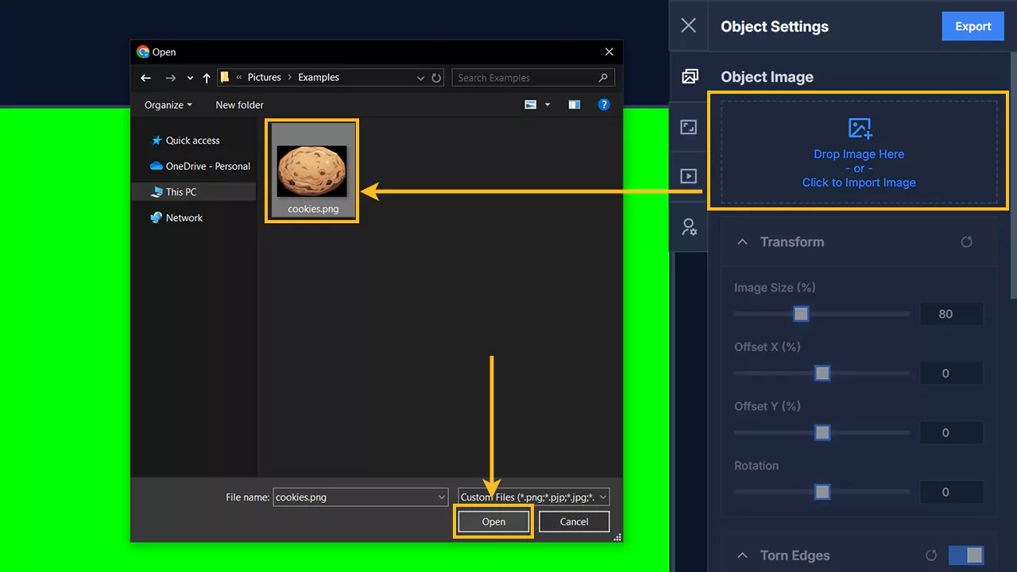Open the object image tab icon in sidebar
The height and width of the screenshot is (572, 1017).
690,76
